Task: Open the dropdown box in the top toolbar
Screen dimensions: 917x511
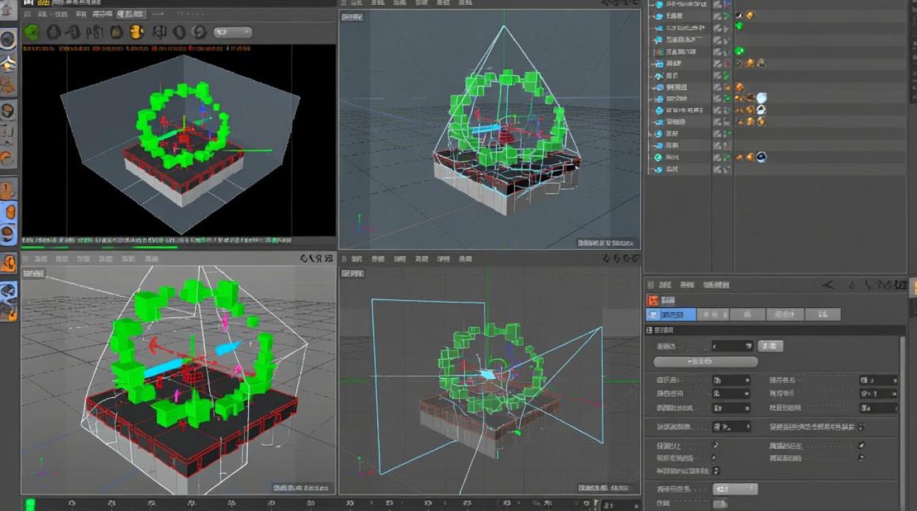Action: (233, 32)
